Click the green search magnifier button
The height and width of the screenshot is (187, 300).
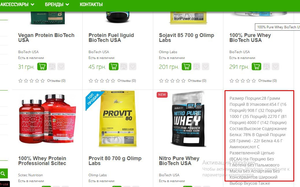pos(3,173)
